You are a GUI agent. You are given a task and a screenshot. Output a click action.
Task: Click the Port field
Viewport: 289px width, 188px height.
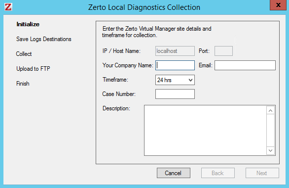point(223,51)
